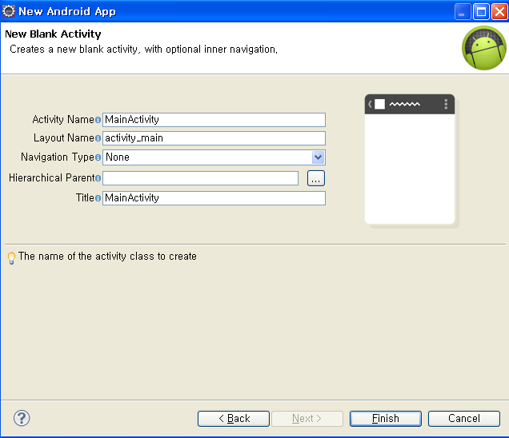Cancel the New Android App wizard
509x438 pixels.
point(464,419)
